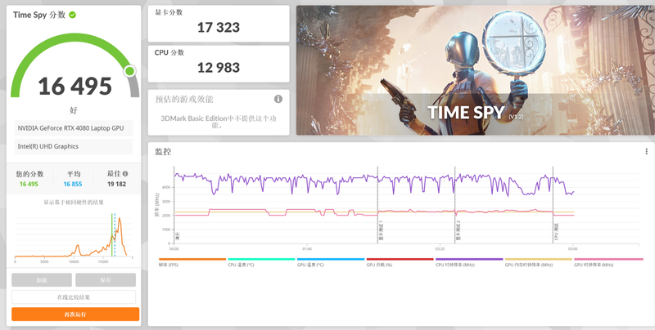Click the info icon beside 最佳
The image size is (655, 330).
click(125, 174)
